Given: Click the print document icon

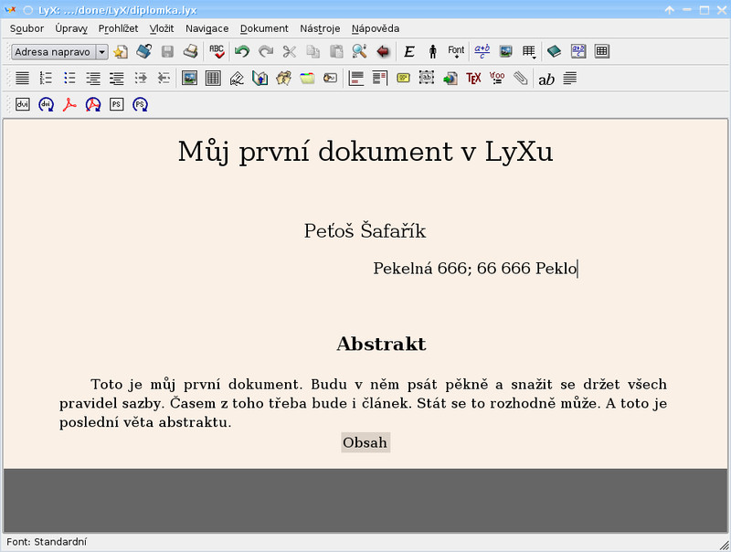Looking at the screenshot, I should [191, 51].
